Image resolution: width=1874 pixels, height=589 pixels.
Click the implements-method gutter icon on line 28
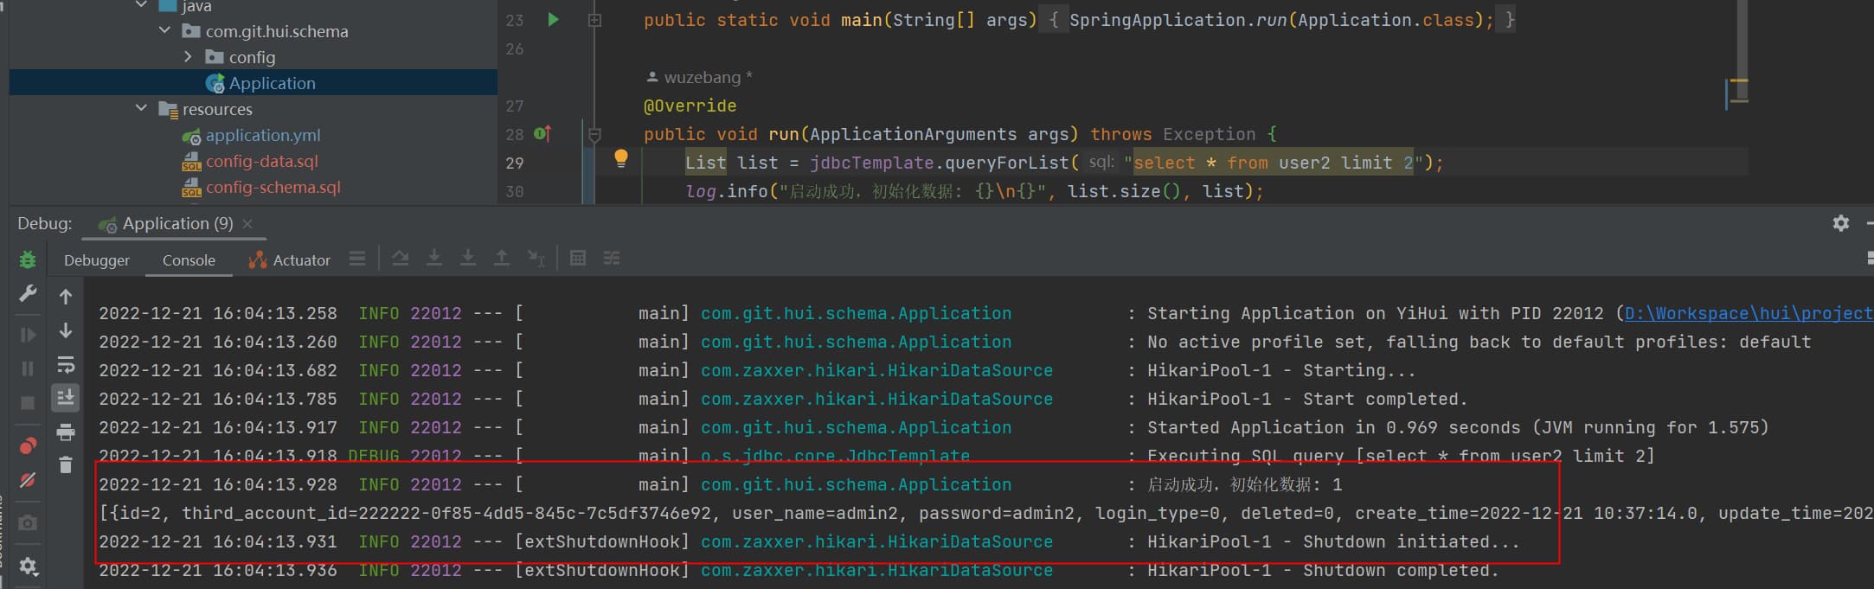coord(542,134)
